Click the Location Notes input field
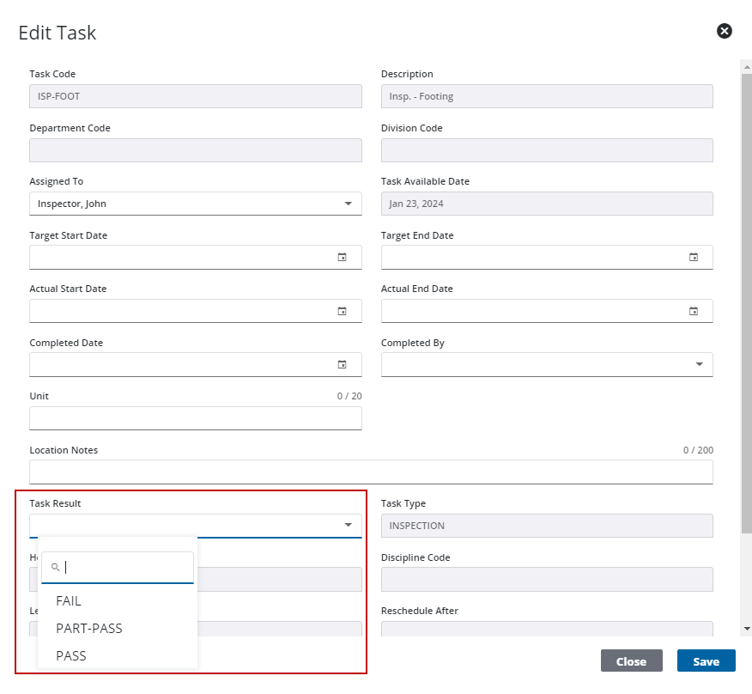Image resolution: width=752 pixels, height=694 pixels. click(371, 472)
